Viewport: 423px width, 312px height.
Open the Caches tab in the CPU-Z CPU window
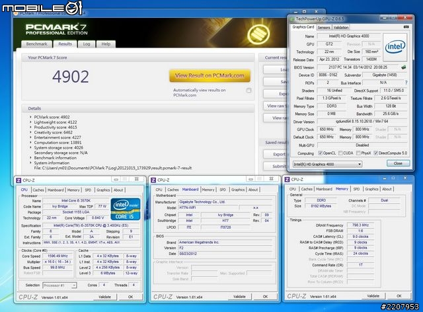coord(38,190)
